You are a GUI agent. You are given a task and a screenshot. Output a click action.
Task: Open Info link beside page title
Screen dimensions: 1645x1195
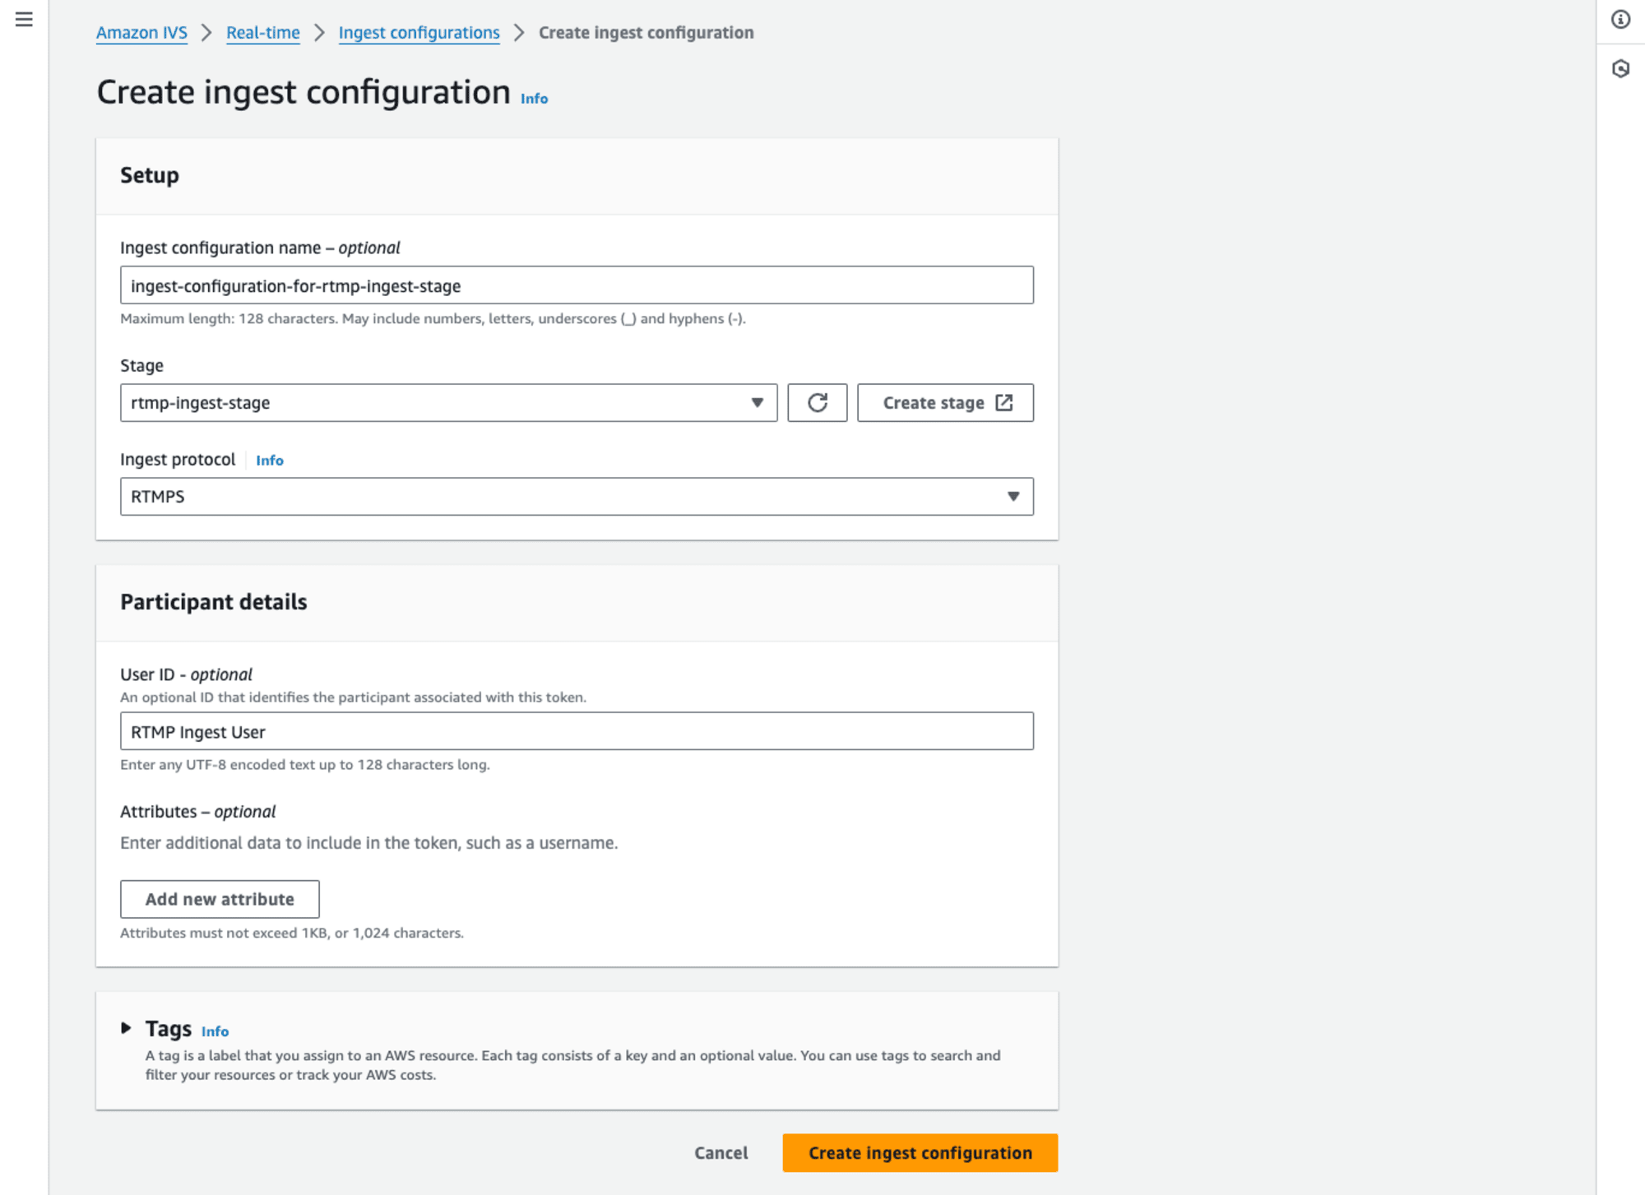(x=534, y=98)
